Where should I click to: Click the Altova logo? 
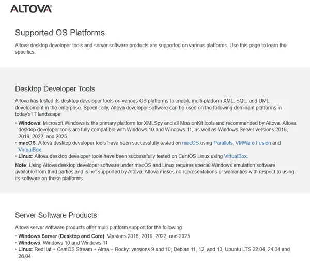31,9
